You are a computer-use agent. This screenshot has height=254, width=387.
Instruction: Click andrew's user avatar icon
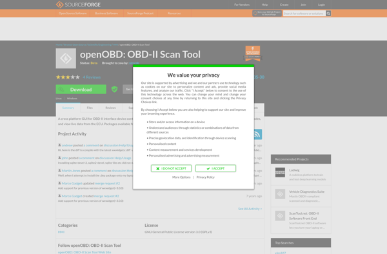pos(59,145)
